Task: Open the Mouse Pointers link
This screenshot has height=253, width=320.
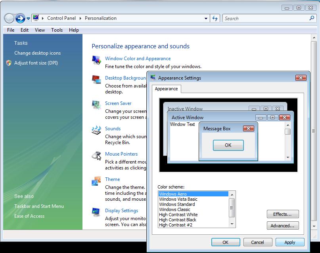Action: [x=121, y=154]
